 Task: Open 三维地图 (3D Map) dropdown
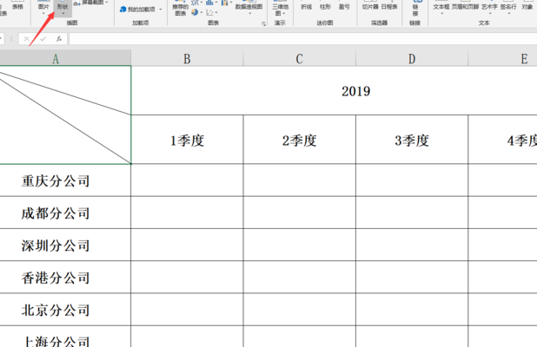coord(280,9)
